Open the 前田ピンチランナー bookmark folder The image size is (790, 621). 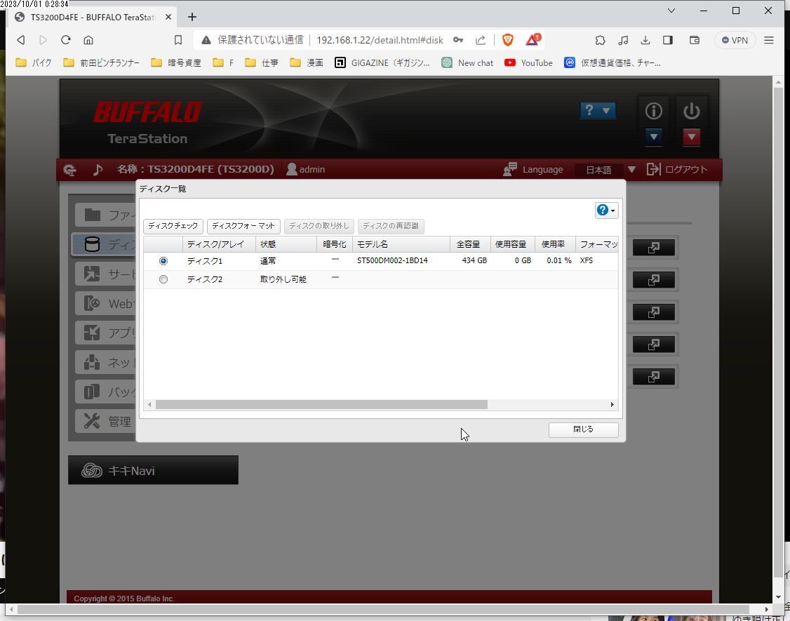[x=101, y=62]
